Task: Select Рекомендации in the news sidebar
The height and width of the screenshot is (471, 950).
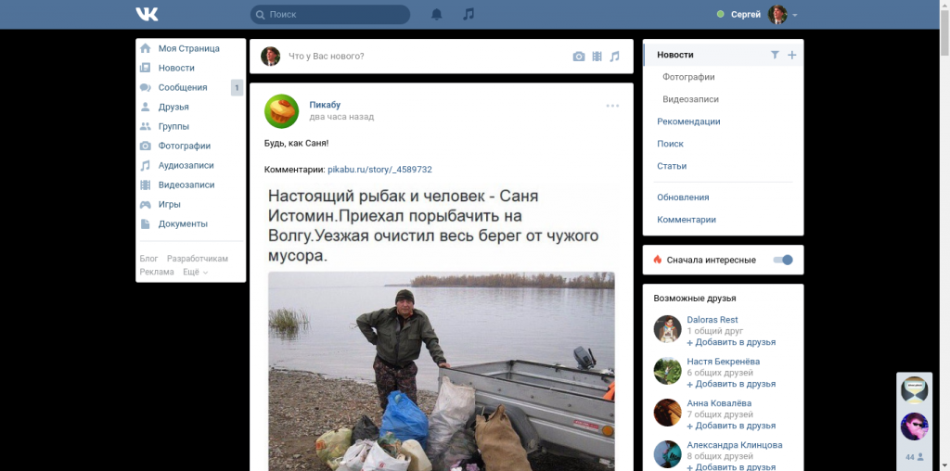Action: 689,121
